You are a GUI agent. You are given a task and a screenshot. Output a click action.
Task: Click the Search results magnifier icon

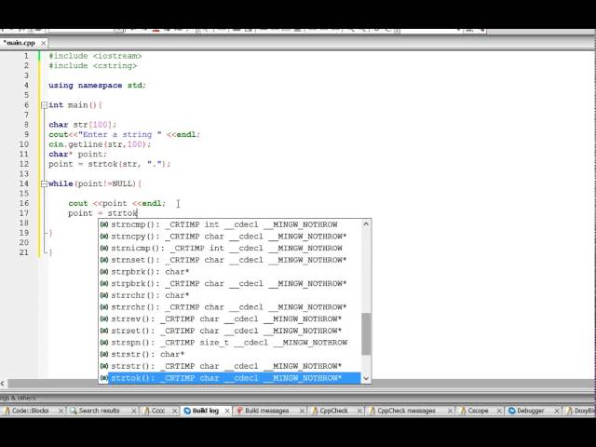click(74, 411)
